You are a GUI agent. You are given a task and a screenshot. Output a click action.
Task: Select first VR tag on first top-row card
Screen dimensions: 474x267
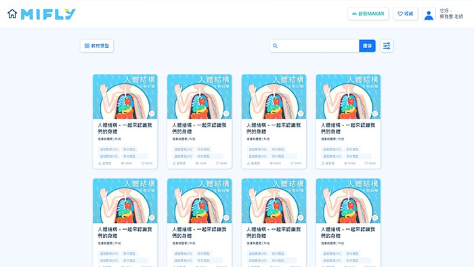(108, 149)
